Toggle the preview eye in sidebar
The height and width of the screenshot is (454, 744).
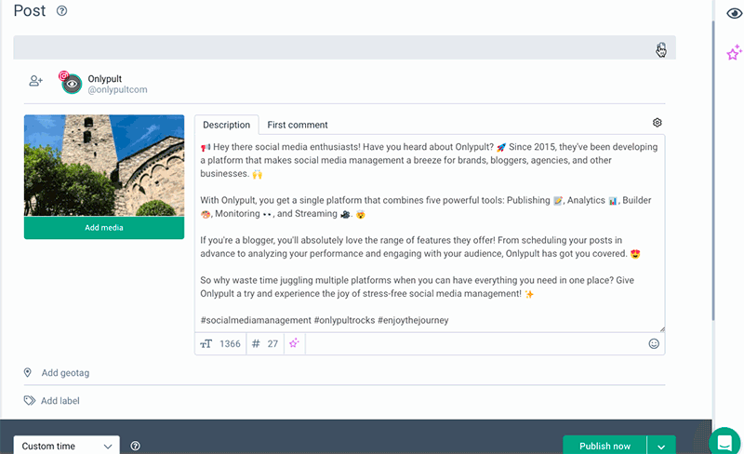tap(734, 13)
